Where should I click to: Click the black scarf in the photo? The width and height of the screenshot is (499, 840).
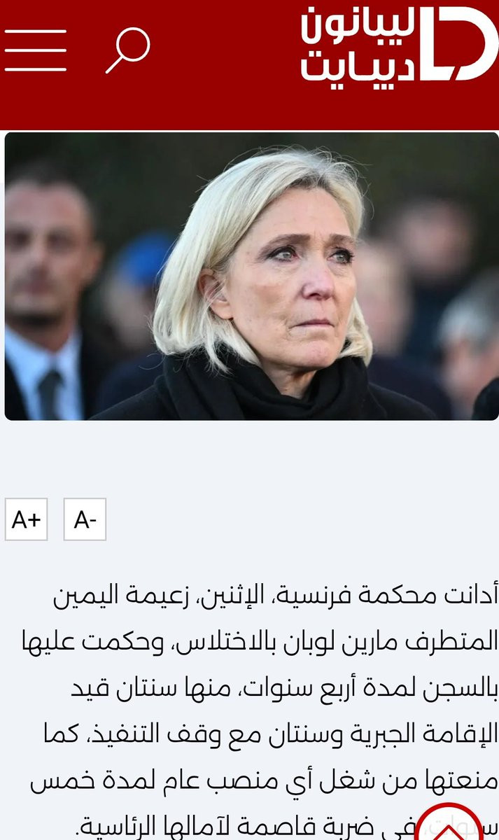pyautogui.click(x=266, y=388)
